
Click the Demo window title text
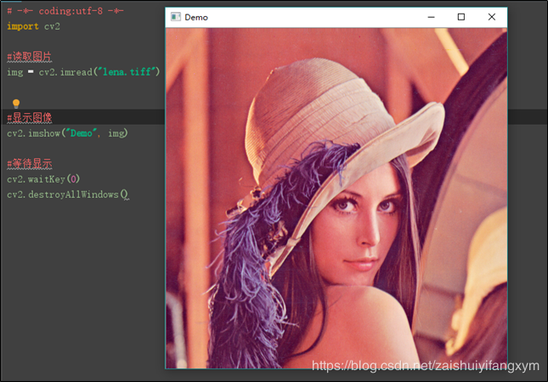196,17
